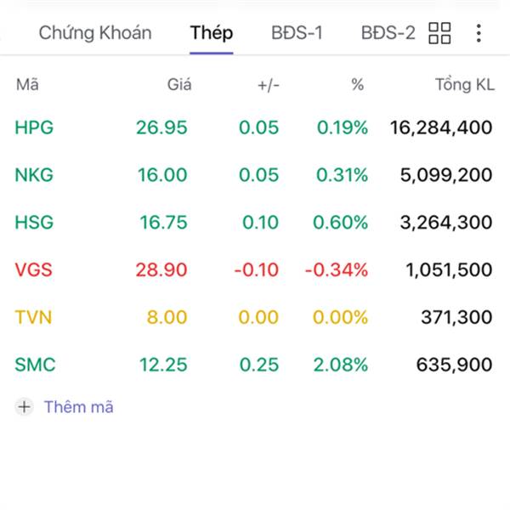The height and width of the screenshot is (510, 510).
Task: Click the Thêm mã link
Action: (x=78, y=407)
